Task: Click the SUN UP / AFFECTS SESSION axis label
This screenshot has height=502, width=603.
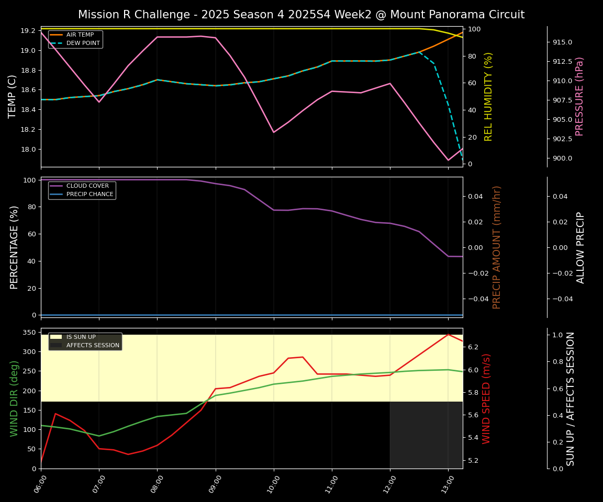Action: pyautogui.click(x=571, y=398)
